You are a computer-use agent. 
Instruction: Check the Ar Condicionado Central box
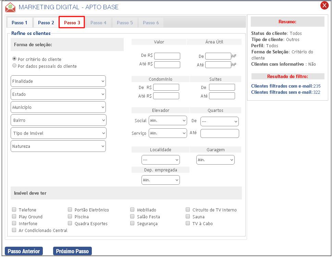tap(14, 230)
